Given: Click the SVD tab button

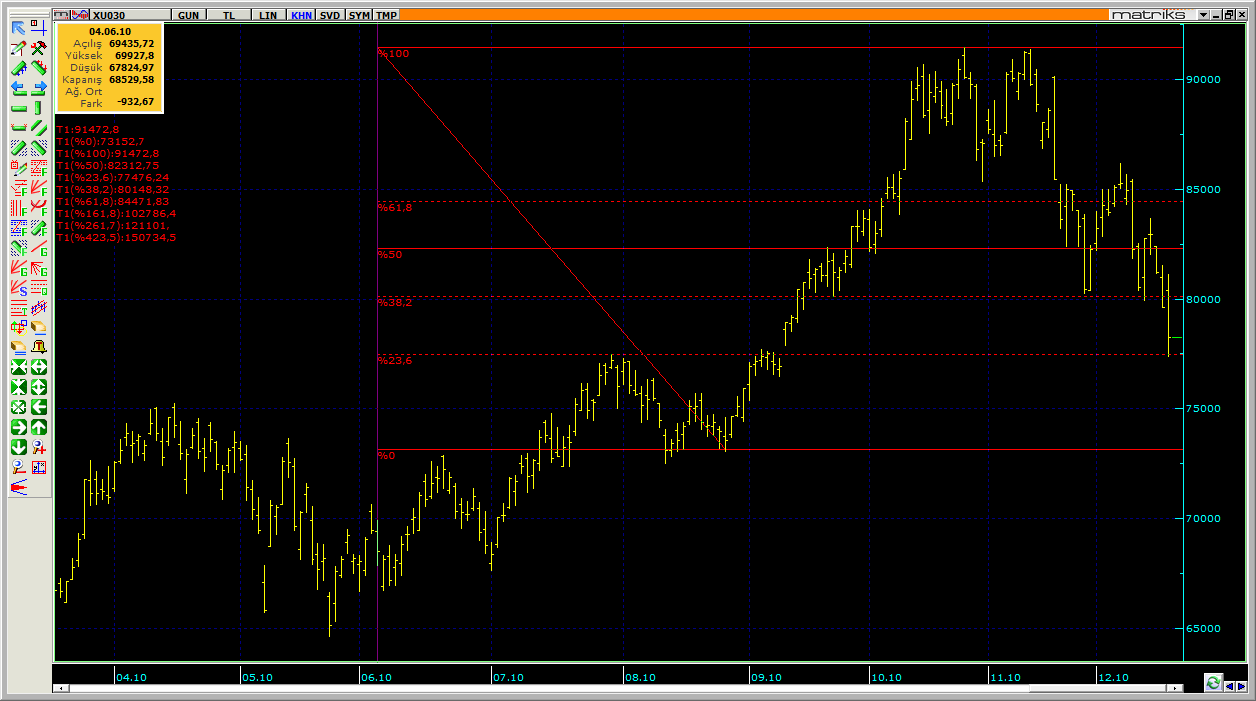Looking at the screenshot, I should (330, 15).
